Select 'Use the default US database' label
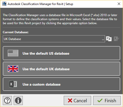The image size is (123, 107). click(x=46, y=53)
